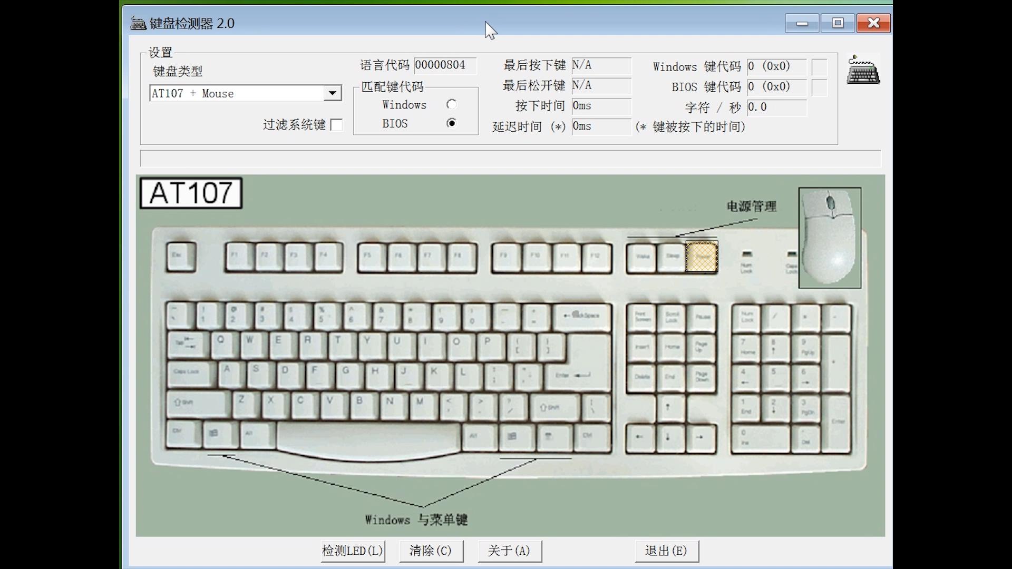Click the Windows 键代码 value field

tap(776, 67)
